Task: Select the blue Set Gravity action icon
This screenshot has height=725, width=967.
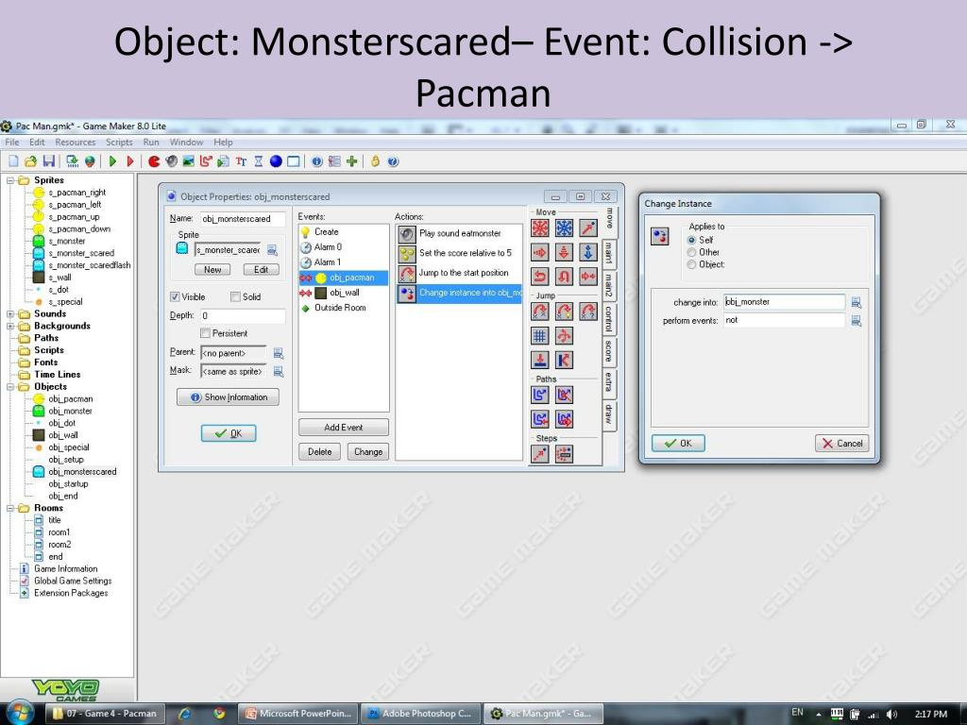Action: tap(587, 252)
